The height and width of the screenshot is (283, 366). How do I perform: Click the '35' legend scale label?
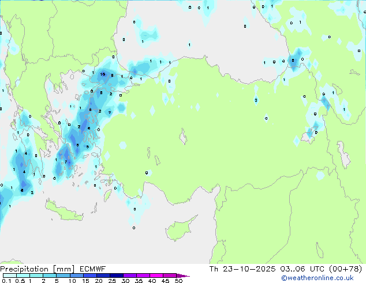[x=139, y=281]
